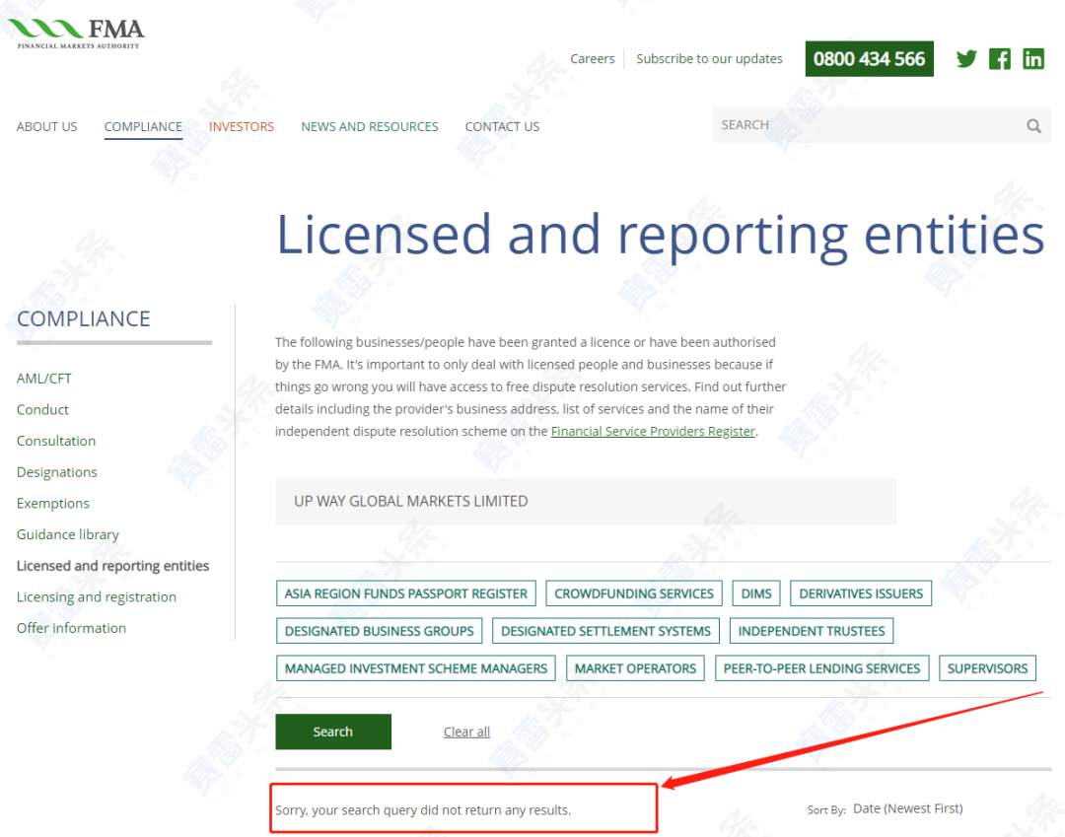Viewport: 1065px width, 837px height.
Task: Open the Contact Us menu
Action: tap(502, 127)
